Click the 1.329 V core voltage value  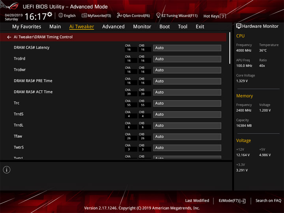coord(242,81)
